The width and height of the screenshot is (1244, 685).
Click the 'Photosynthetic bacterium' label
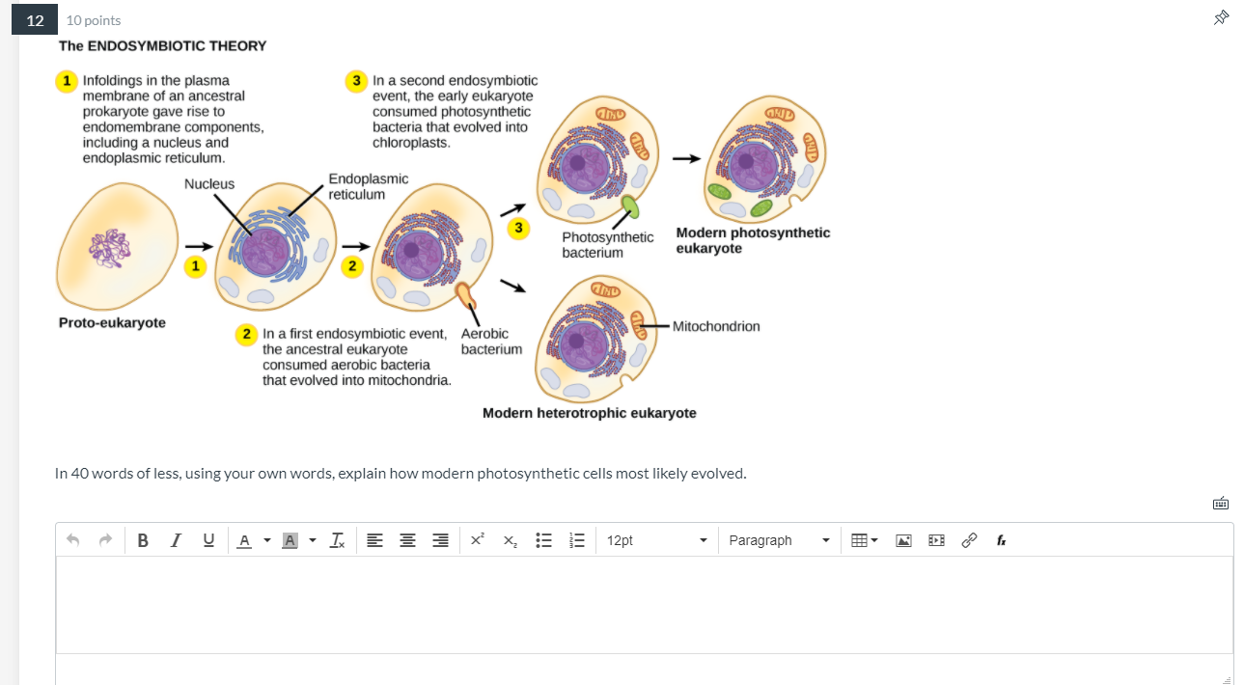coord(607,244)
